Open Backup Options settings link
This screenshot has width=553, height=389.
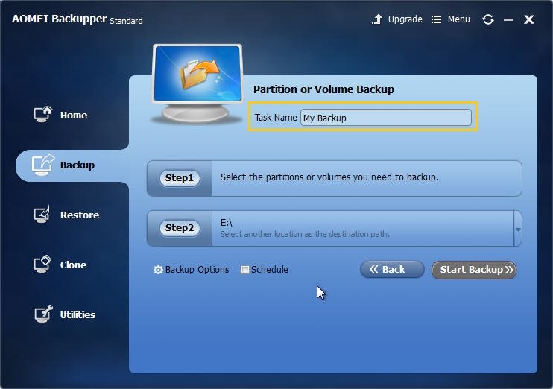tap(197, 270)
